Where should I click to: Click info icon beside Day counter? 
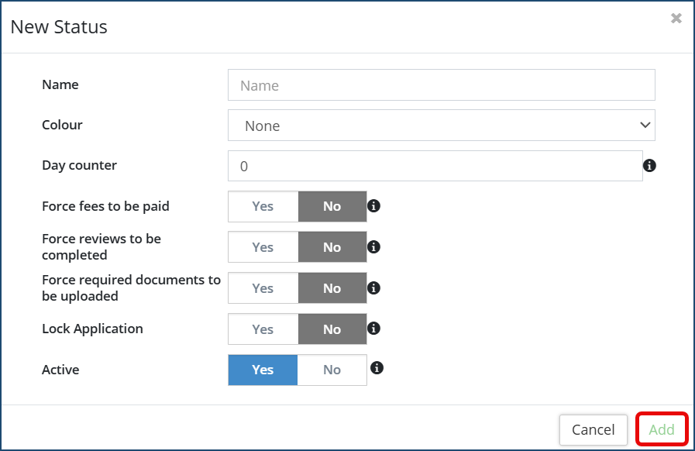click(x=650, y=165)
